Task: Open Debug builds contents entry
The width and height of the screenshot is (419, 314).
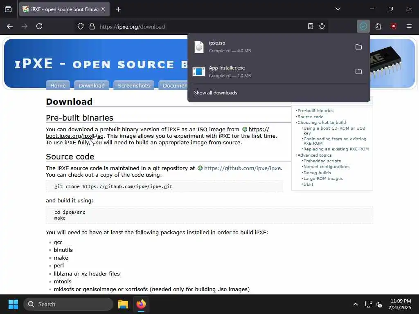Action: tap(317, 173)
